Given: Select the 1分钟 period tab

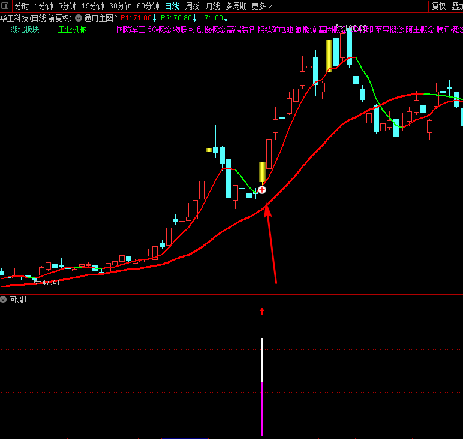Looking at the screenshot, I should coord(44,6).
